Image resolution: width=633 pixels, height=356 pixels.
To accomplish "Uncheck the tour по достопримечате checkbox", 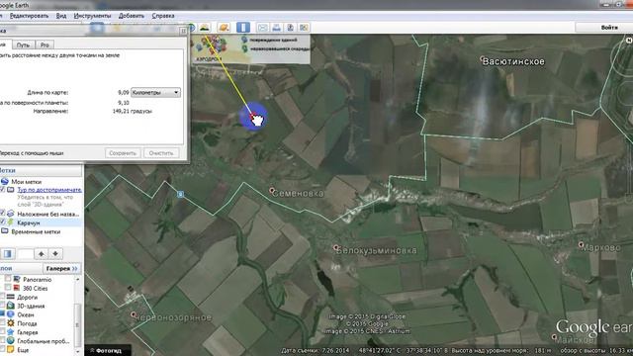I will tap(2, 189).
